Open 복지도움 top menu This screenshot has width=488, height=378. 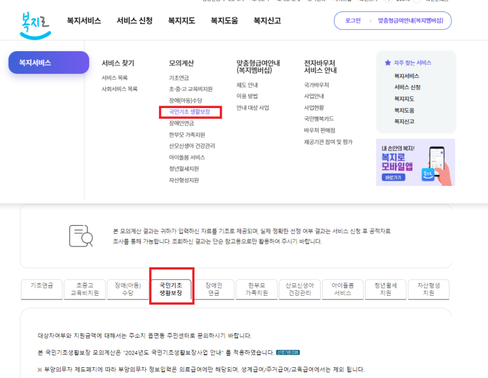coord(224,21)
